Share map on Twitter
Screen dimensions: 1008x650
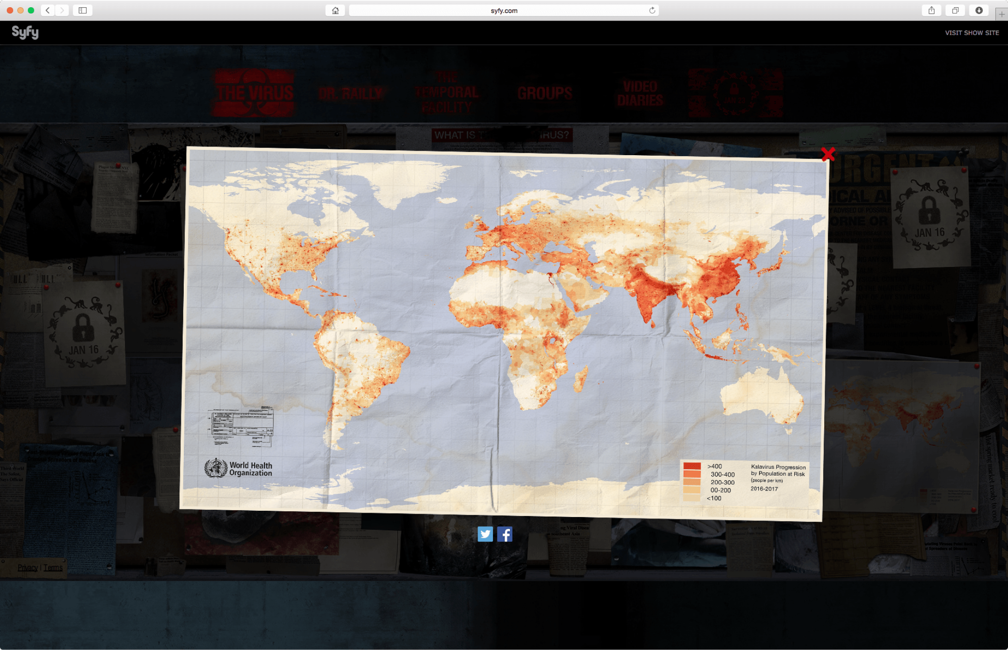coord(485,534)
